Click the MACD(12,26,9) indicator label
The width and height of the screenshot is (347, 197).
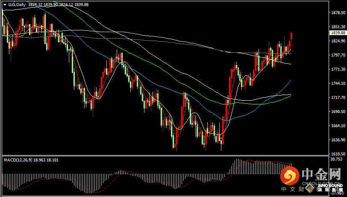click(17, 160)
